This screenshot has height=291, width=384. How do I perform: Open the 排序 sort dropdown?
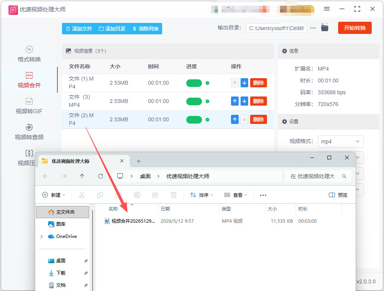click(202, 195)
